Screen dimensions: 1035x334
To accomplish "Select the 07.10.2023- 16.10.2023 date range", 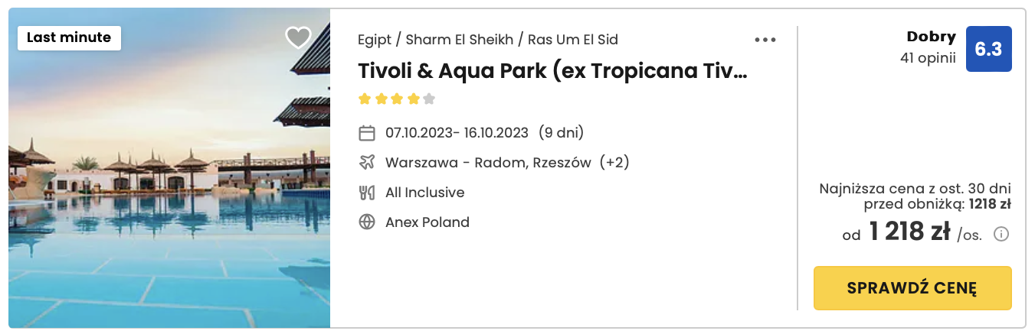I will [x=457, y=133].
